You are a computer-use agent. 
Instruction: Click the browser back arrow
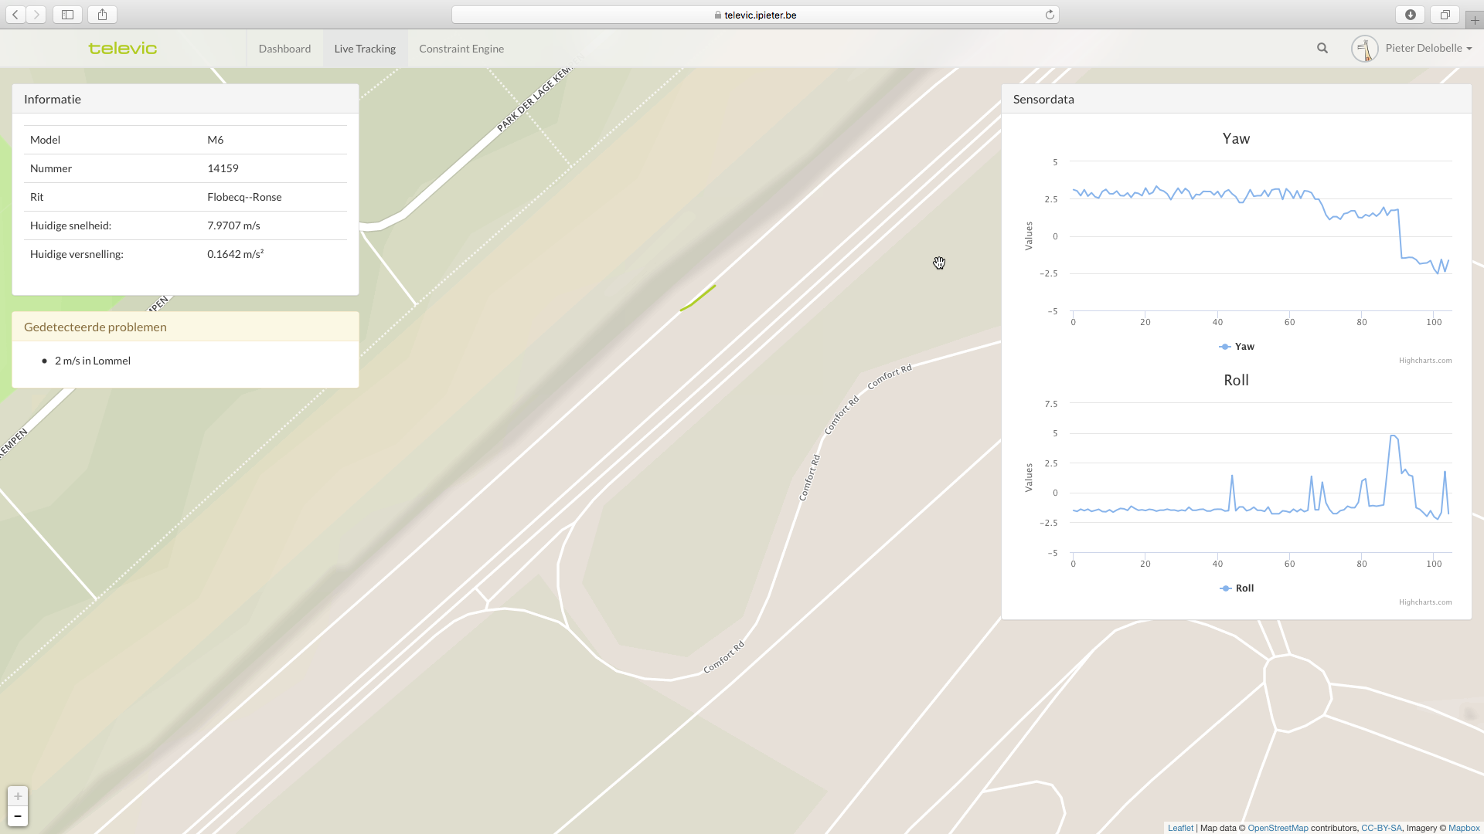15,15
